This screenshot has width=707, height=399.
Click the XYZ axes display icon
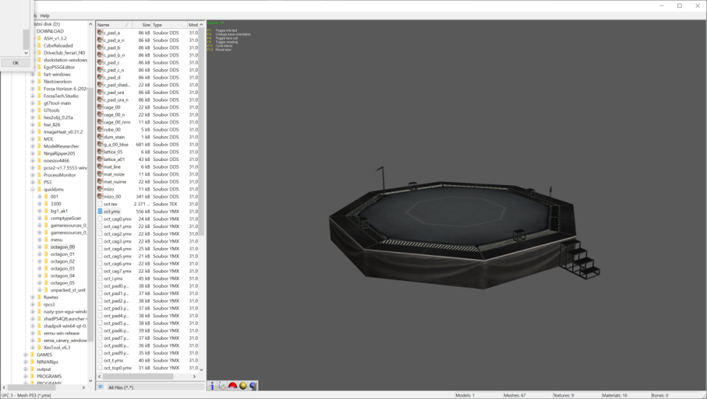pos(222,386)
